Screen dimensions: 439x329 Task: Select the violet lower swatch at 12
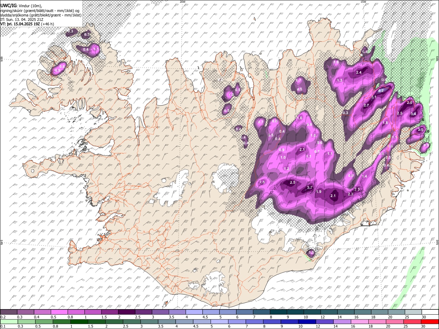click(x=324, y=321)
